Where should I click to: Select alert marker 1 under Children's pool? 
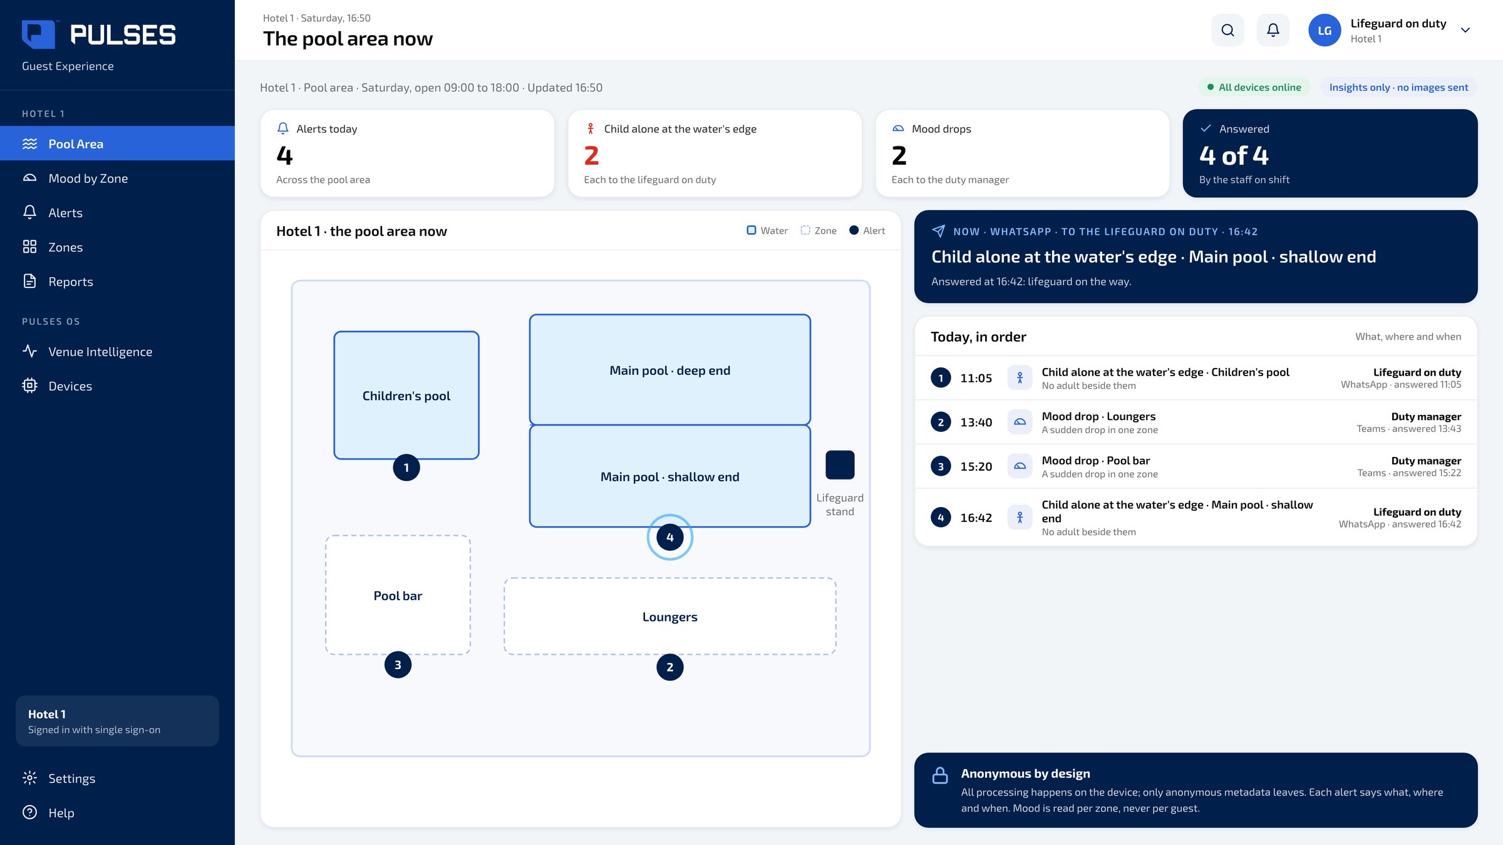[406, 468]
